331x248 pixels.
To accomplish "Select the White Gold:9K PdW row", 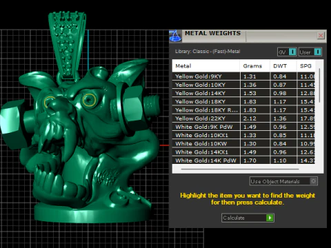I will (243, 127).
